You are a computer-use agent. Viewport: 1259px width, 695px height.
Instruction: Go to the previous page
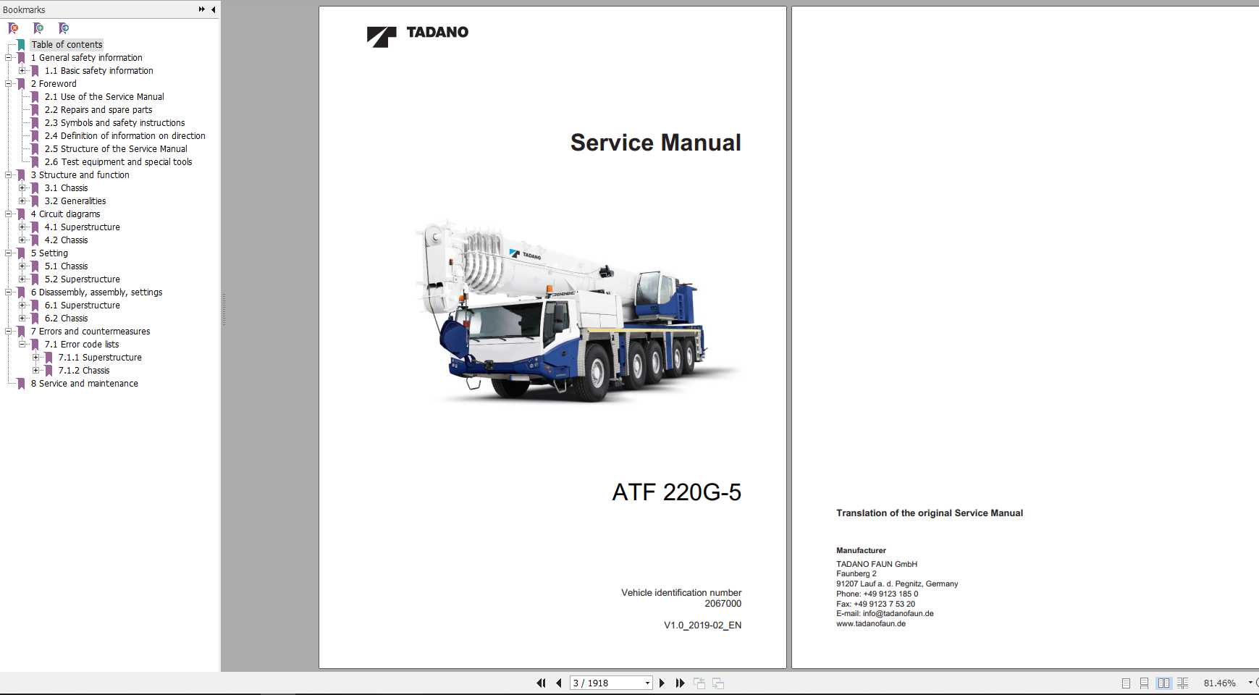coord(559,683)
